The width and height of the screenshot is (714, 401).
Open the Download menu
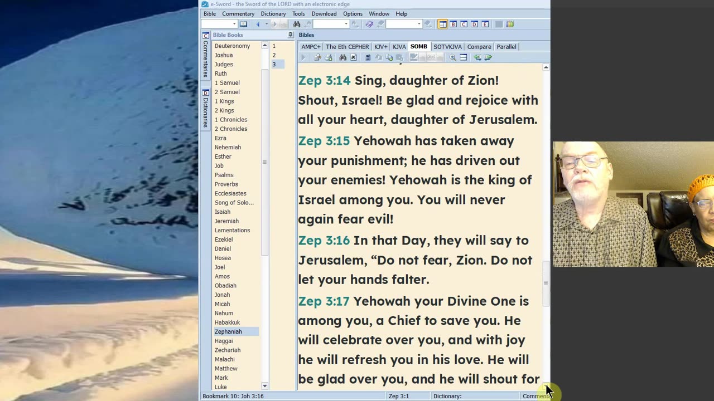click(x=324, y=13)
